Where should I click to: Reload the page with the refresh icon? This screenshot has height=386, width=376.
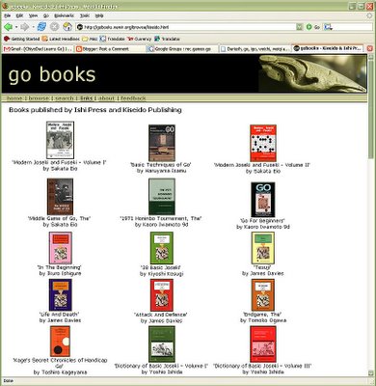(x=41, y=27)
